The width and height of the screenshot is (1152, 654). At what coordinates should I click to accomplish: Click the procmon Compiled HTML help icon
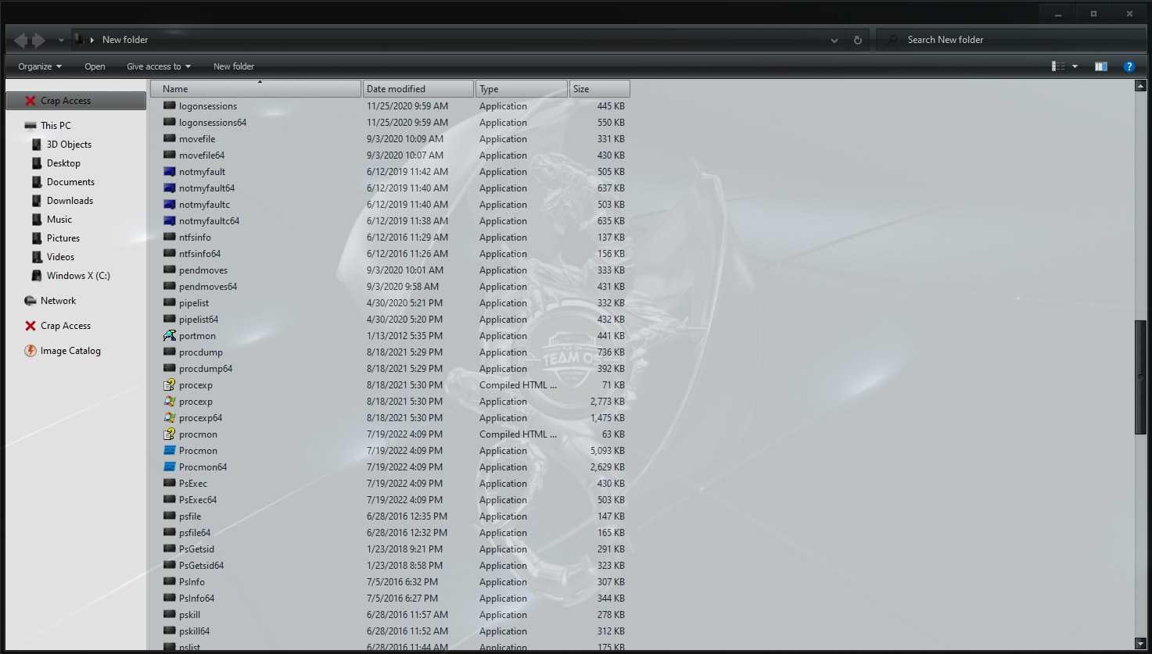[170, 434]
